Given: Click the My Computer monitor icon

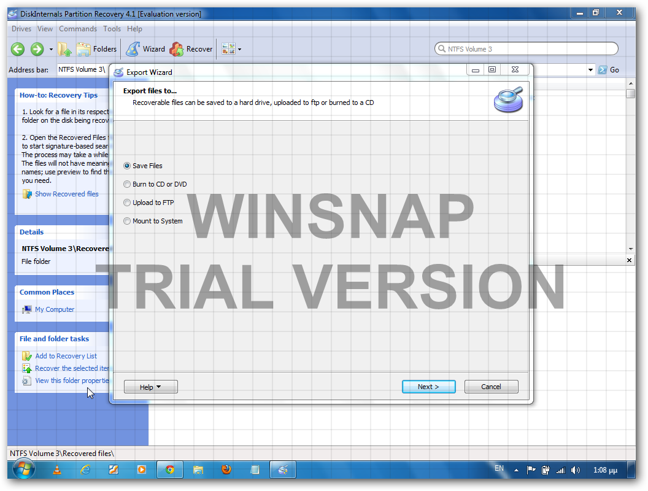Looking at the screenshot, I should pos(27,309).
